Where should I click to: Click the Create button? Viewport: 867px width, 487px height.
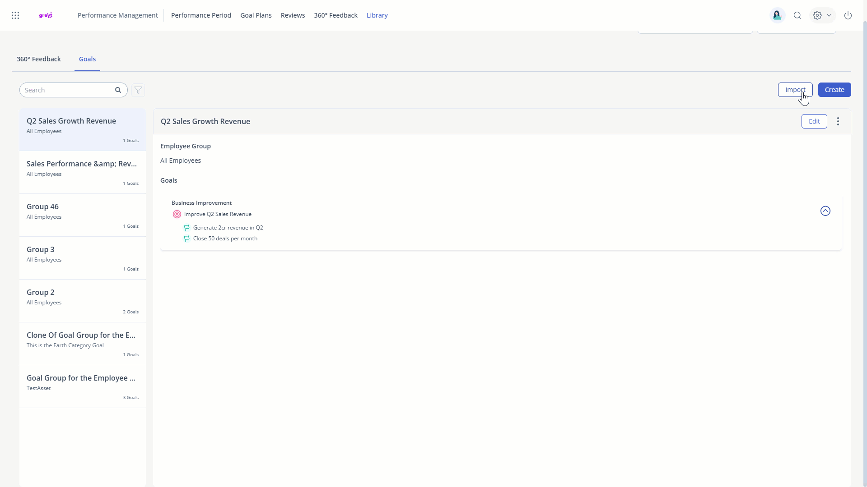pyautogui.click(x=834, y=90)
